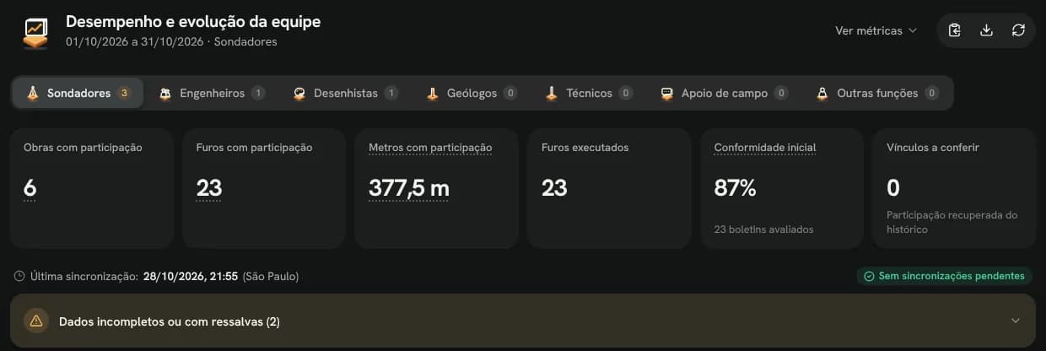The height and width of the screenshot is (351, 1046).
Task: Click the (São Paulo) timezone text
Action: pyautogui.click(x=271, y=276)
